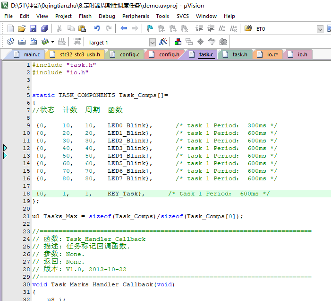Open Manage Project Items with the colored blocks icon

[x=178, y=42]
